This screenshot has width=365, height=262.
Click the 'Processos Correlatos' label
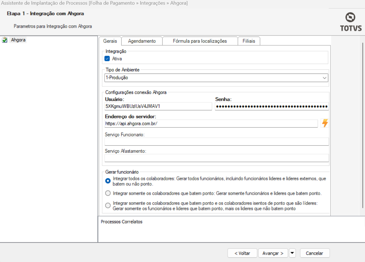tap(122, 222)
